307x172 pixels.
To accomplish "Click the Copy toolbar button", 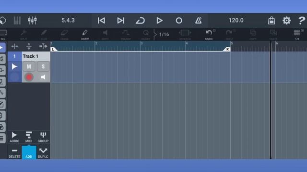I will 253,34.
